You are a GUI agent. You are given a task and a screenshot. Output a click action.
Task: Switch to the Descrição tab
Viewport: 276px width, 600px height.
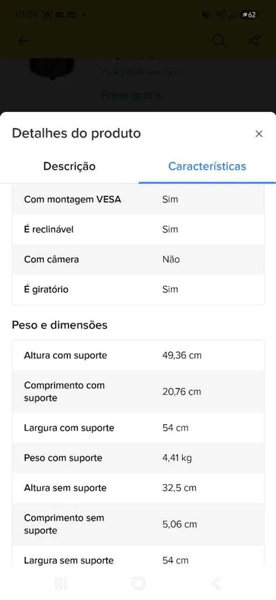tap(69, 166)
